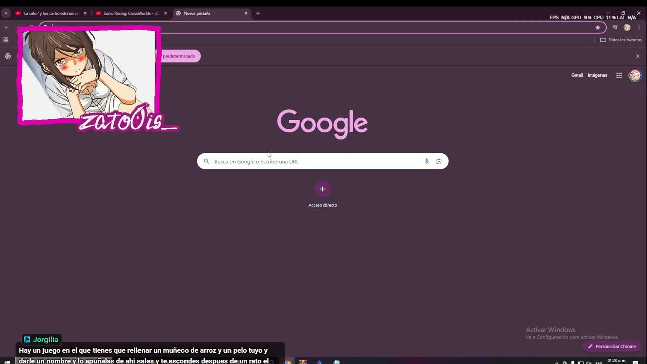Close the 'La calor' YouTube tab
The width and height of the screenshot is (647, 364).
(85, 13)
